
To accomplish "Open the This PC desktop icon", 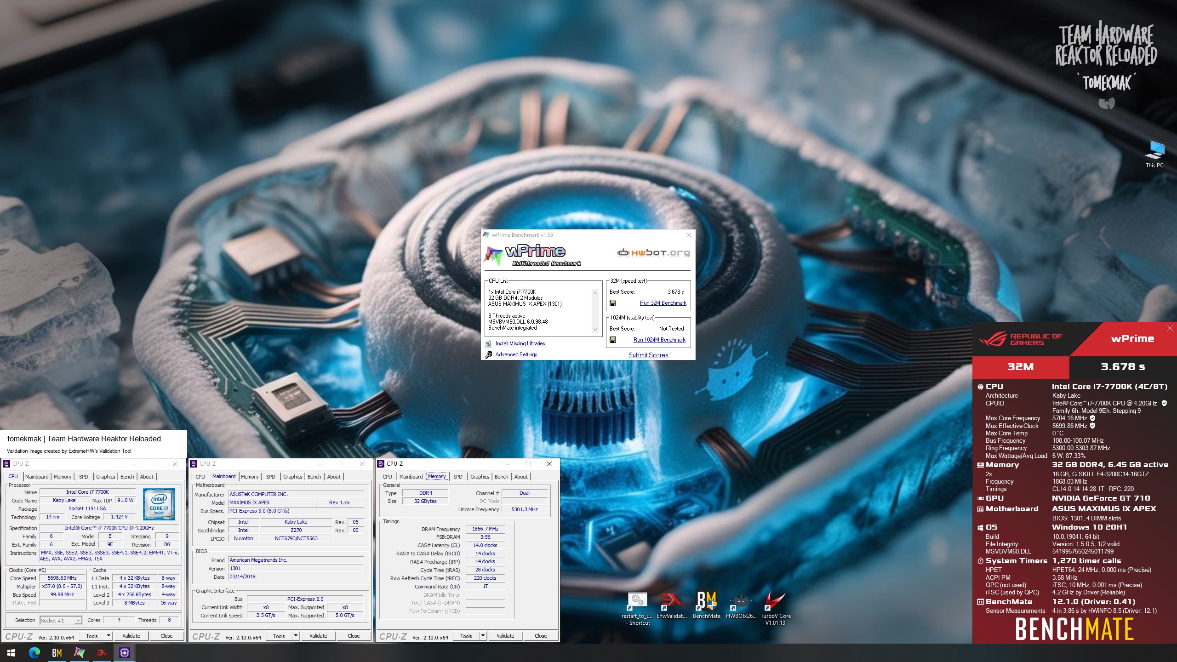I will (1154, 154).
